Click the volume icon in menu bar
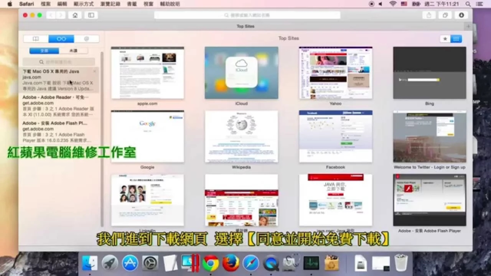491x276 pixels. [381, 4]
